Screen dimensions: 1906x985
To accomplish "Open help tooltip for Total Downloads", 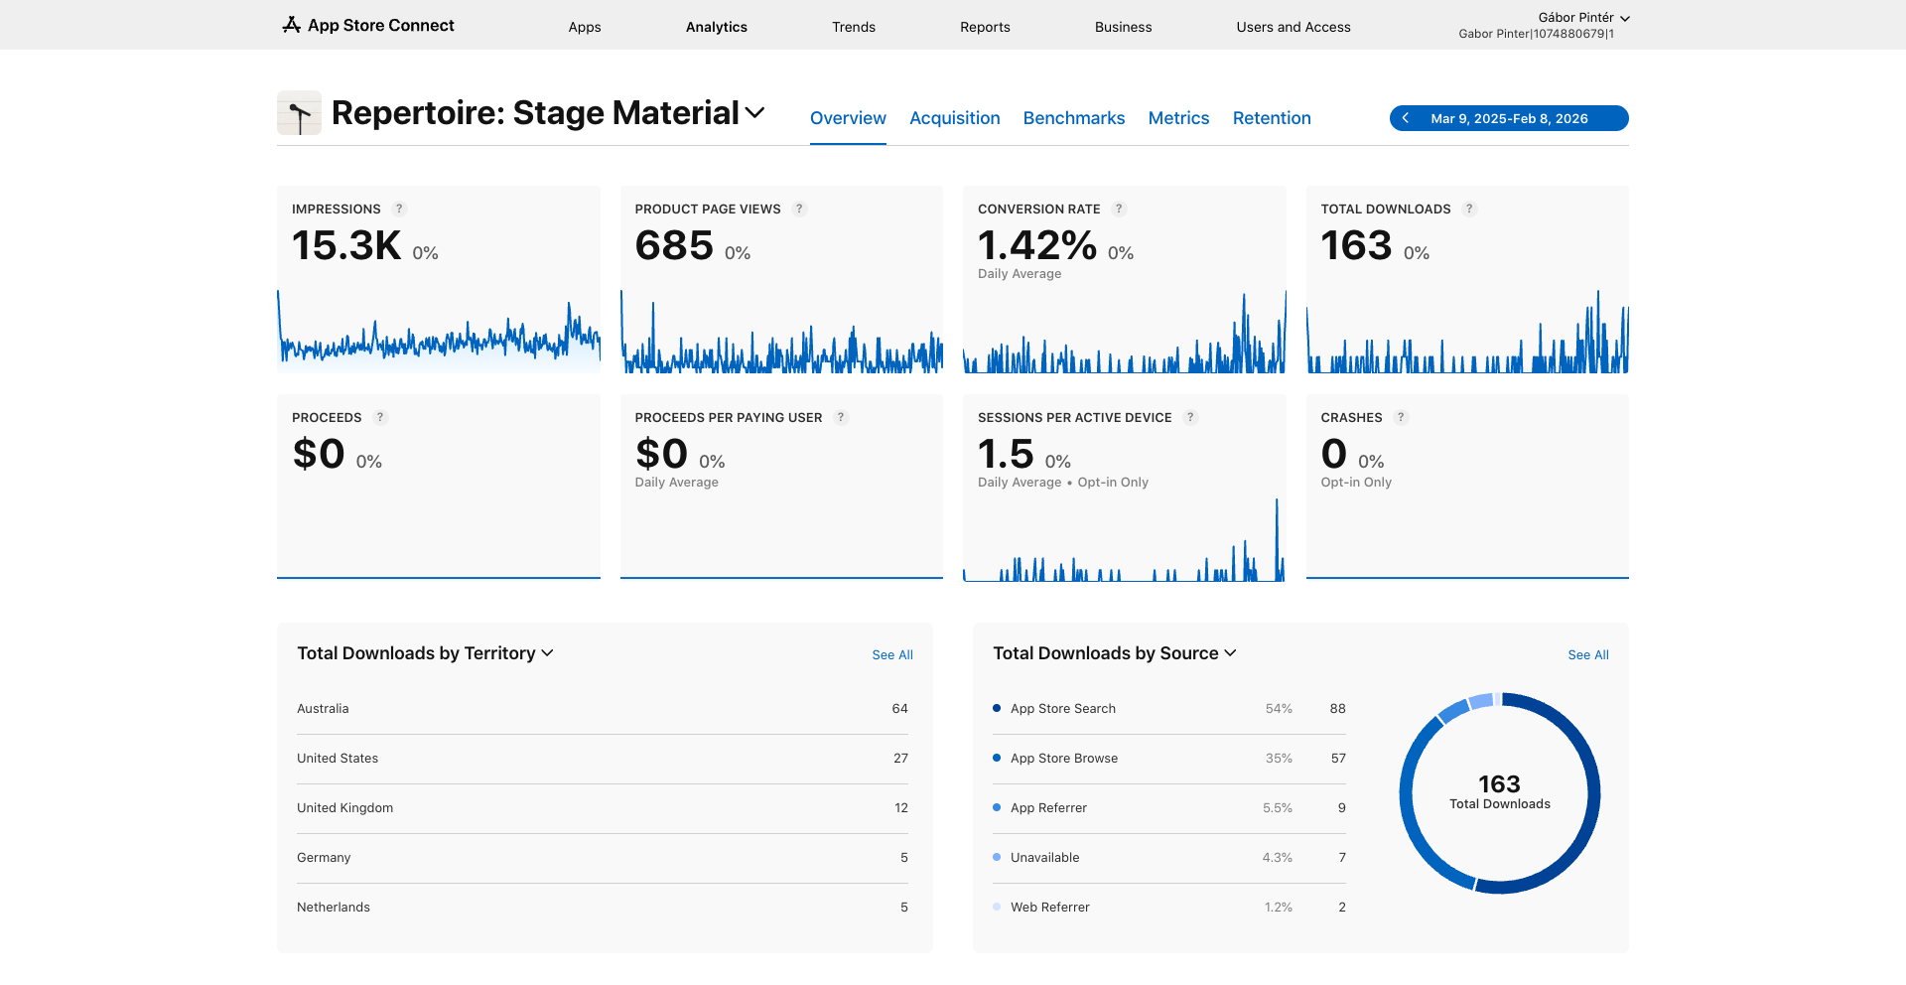I will pos(1469,209).
